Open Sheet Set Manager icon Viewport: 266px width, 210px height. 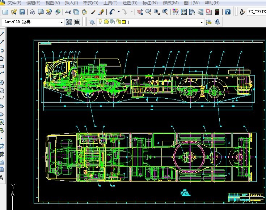click(x=200, y=12)
